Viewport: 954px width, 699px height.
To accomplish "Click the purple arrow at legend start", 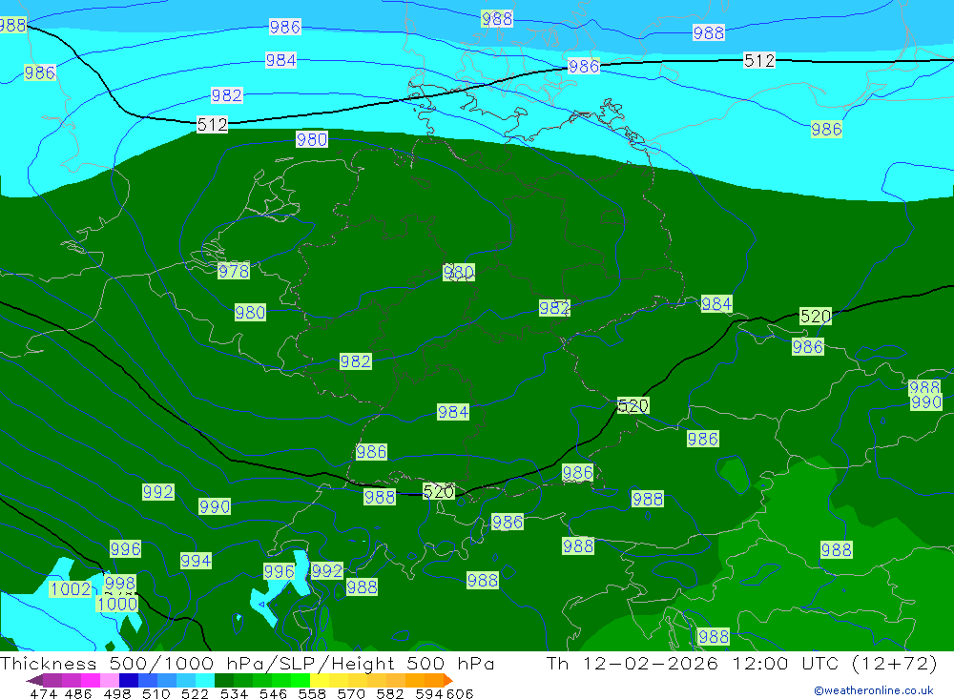I will tap(34, 680).
